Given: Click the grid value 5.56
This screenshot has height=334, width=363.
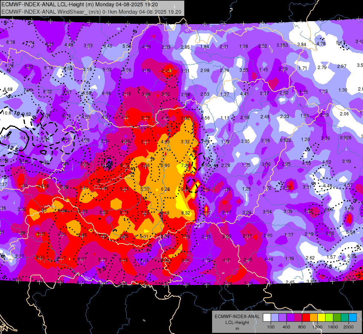Looking at the screenshot, I should click(127, 46).
